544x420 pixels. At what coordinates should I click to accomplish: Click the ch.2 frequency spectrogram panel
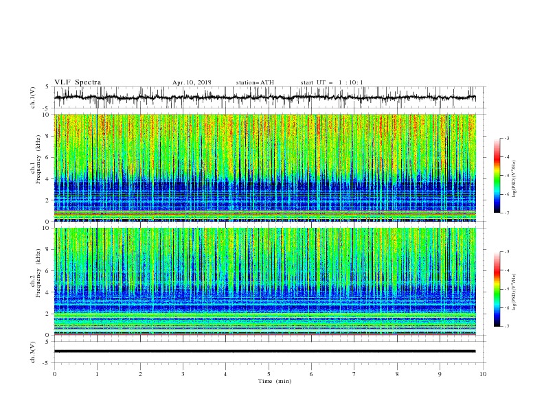[x=265, y=281]
